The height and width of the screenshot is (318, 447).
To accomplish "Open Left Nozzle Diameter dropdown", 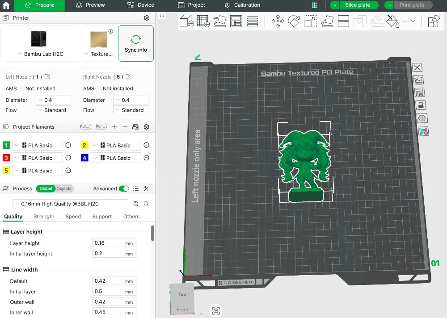I will point(53,100).
